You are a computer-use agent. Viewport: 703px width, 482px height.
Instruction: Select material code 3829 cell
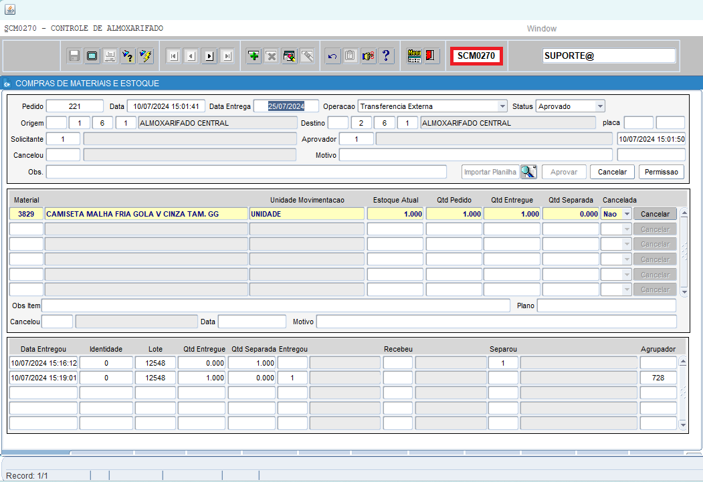click(x=26, y=214)
